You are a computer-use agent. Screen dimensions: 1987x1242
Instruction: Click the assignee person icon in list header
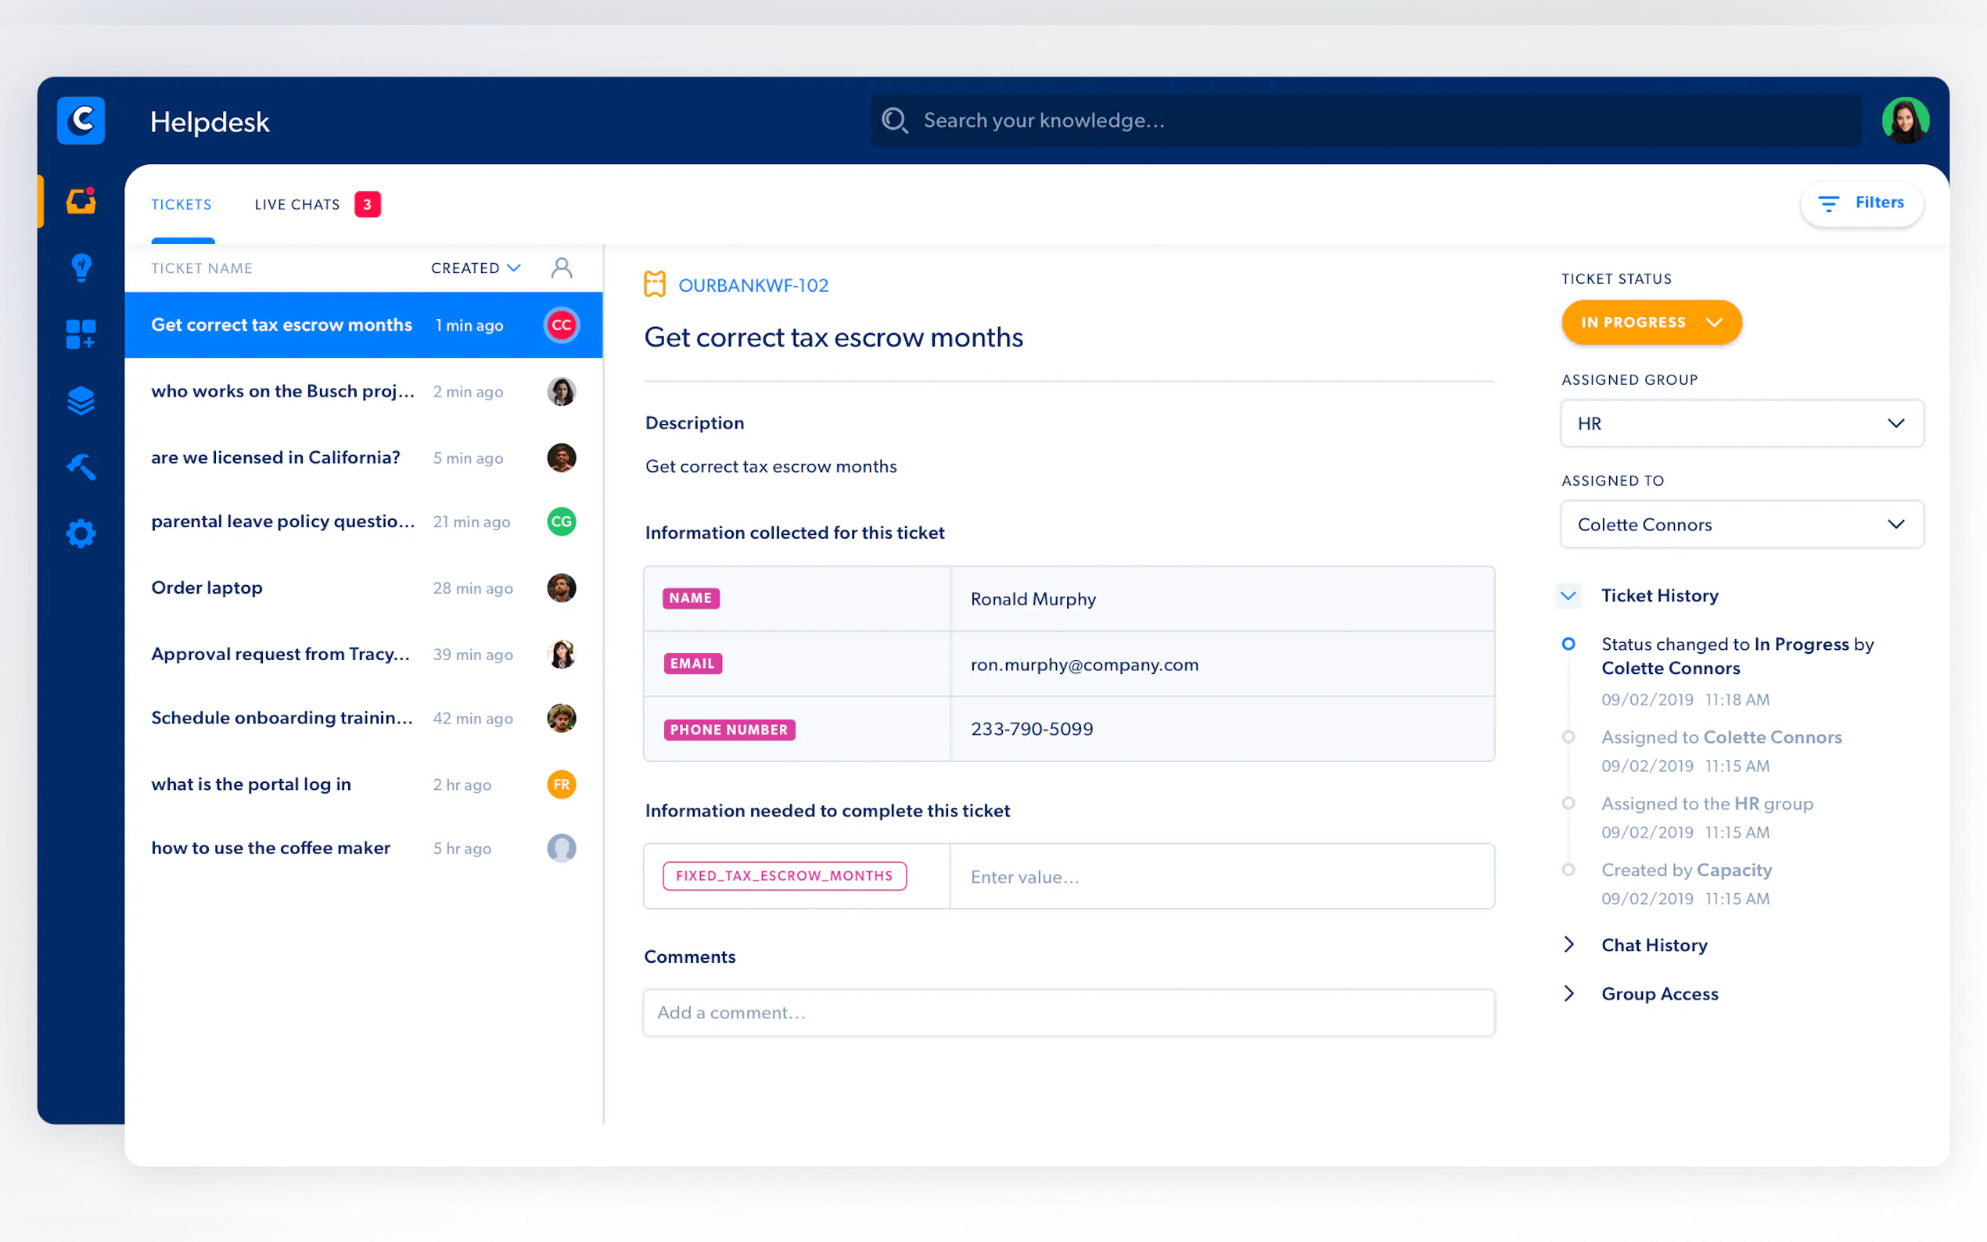coord(561,267)
